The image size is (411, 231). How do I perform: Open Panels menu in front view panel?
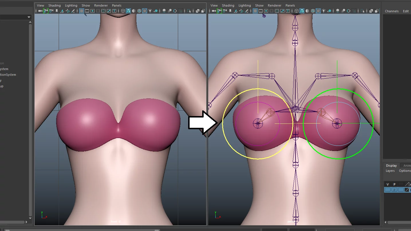(117, 5)
